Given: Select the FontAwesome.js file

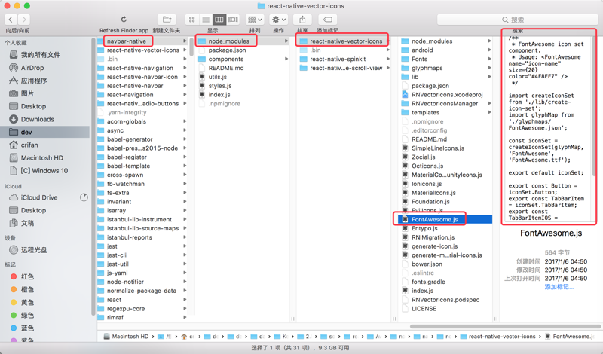Looking at the screenshot, I should 435,219.
